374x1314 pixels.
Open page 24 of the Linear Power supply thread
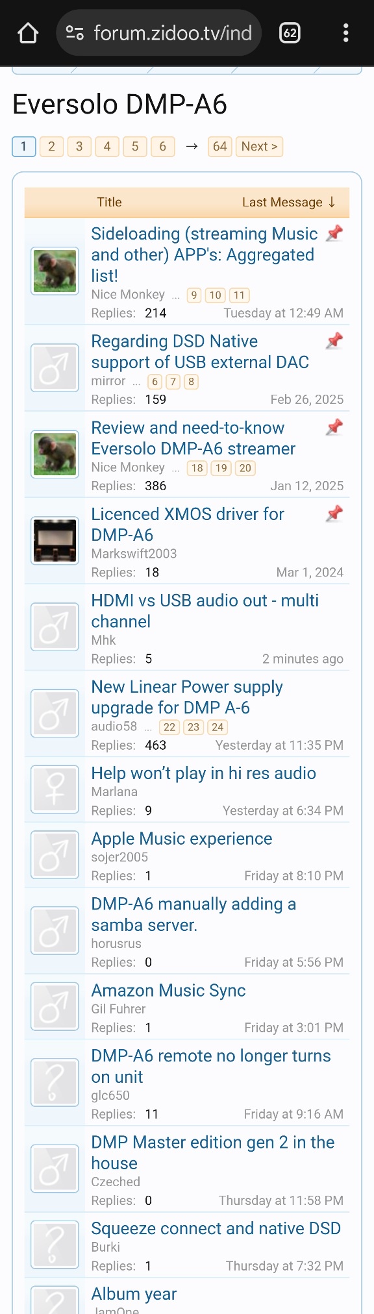(x=218, y=727)
